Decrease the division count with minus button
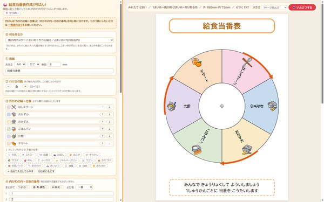The width and height of the screenshot is (324, 202). [x=8, y=86]
